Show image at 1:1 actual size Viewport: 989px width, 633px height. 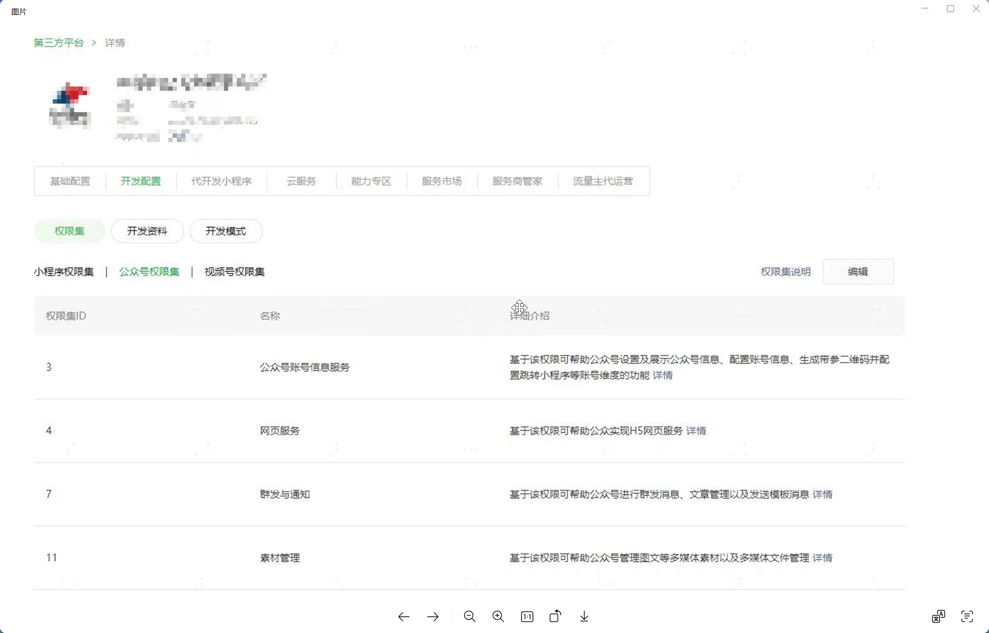coord(527,617)
